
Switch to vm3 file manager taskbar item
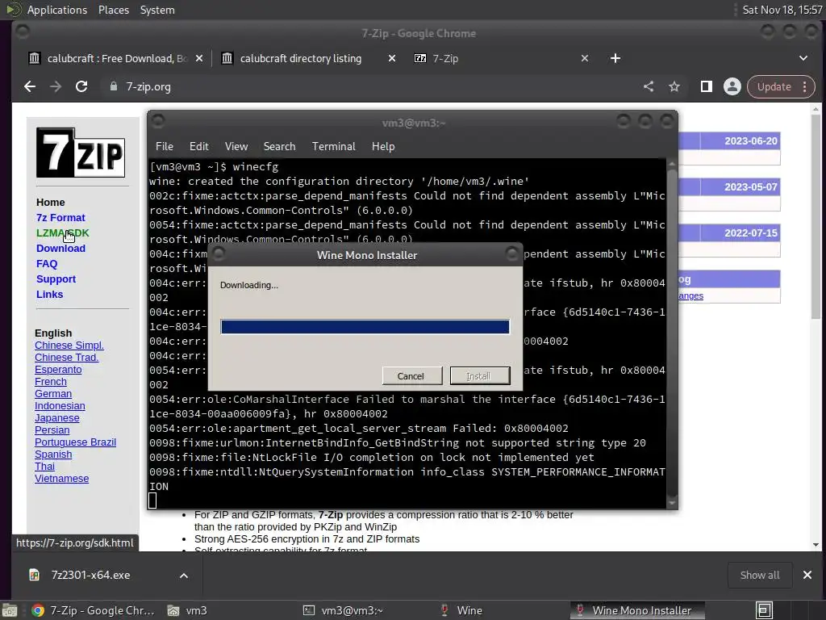point(187,610)
